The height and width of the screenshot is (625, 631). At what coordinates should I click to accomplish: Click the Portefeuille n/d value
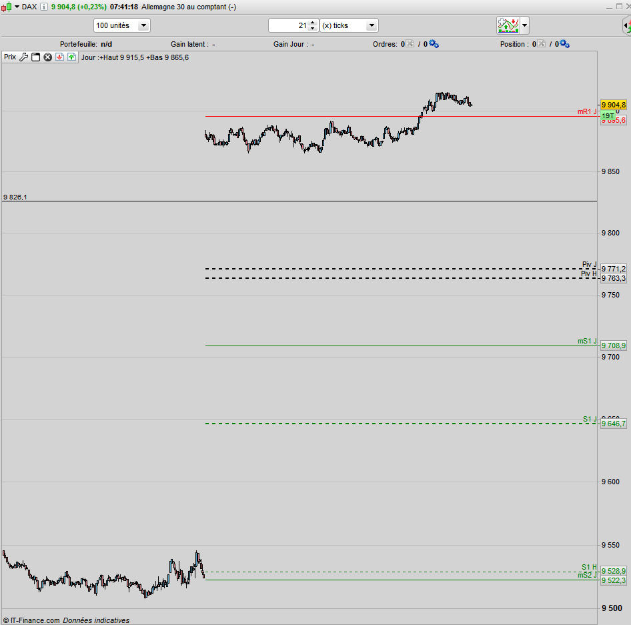[106, 44]
